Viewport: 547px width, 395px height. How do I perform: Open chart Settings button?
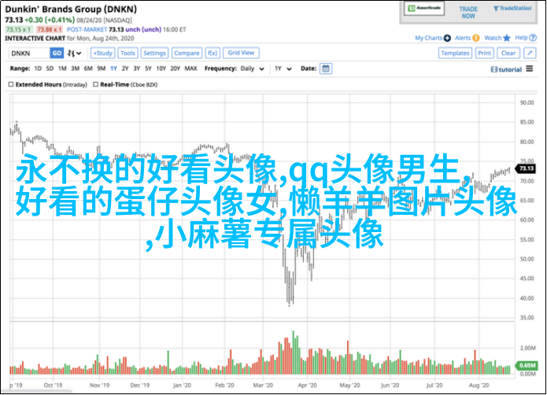coord(154,53)
